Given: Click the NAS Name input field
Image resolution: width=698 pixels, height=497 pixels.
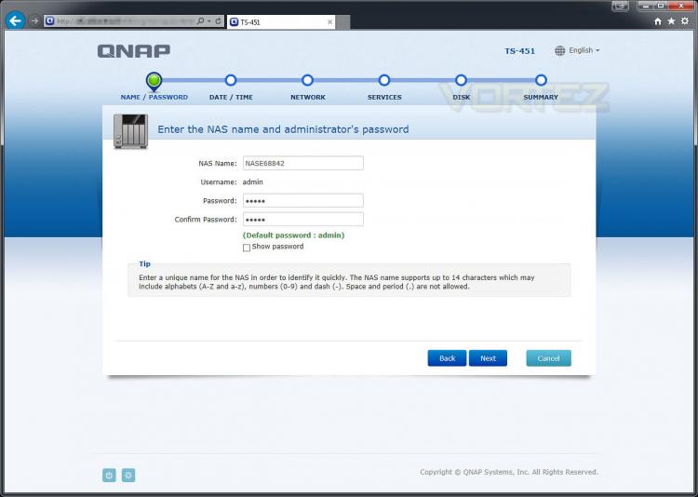Looking at the screenshot, I should (303, 163).
